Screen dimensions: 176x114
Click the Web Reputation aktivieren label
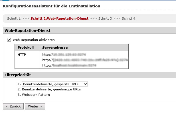tap(34, 40)
